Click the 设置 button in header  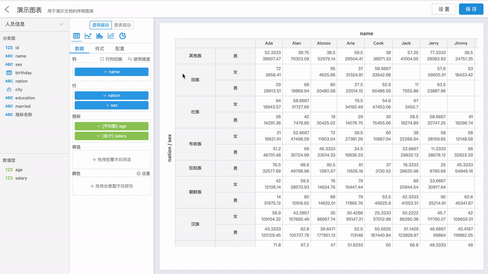[444, 9]
